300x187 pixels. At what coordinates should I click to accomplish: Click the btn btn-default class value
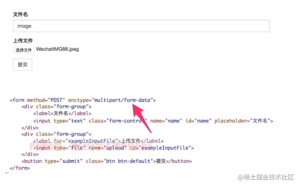(128, 161)
